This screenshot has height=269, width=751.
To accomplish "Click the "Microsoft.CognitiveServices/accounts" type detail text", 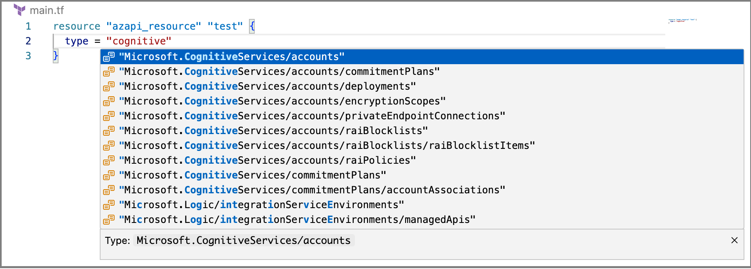I will point(244,240).
